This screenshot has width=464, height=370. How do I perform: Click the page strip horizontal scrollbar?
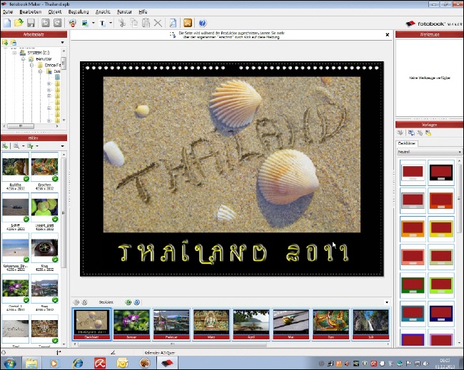coord(172,344)
